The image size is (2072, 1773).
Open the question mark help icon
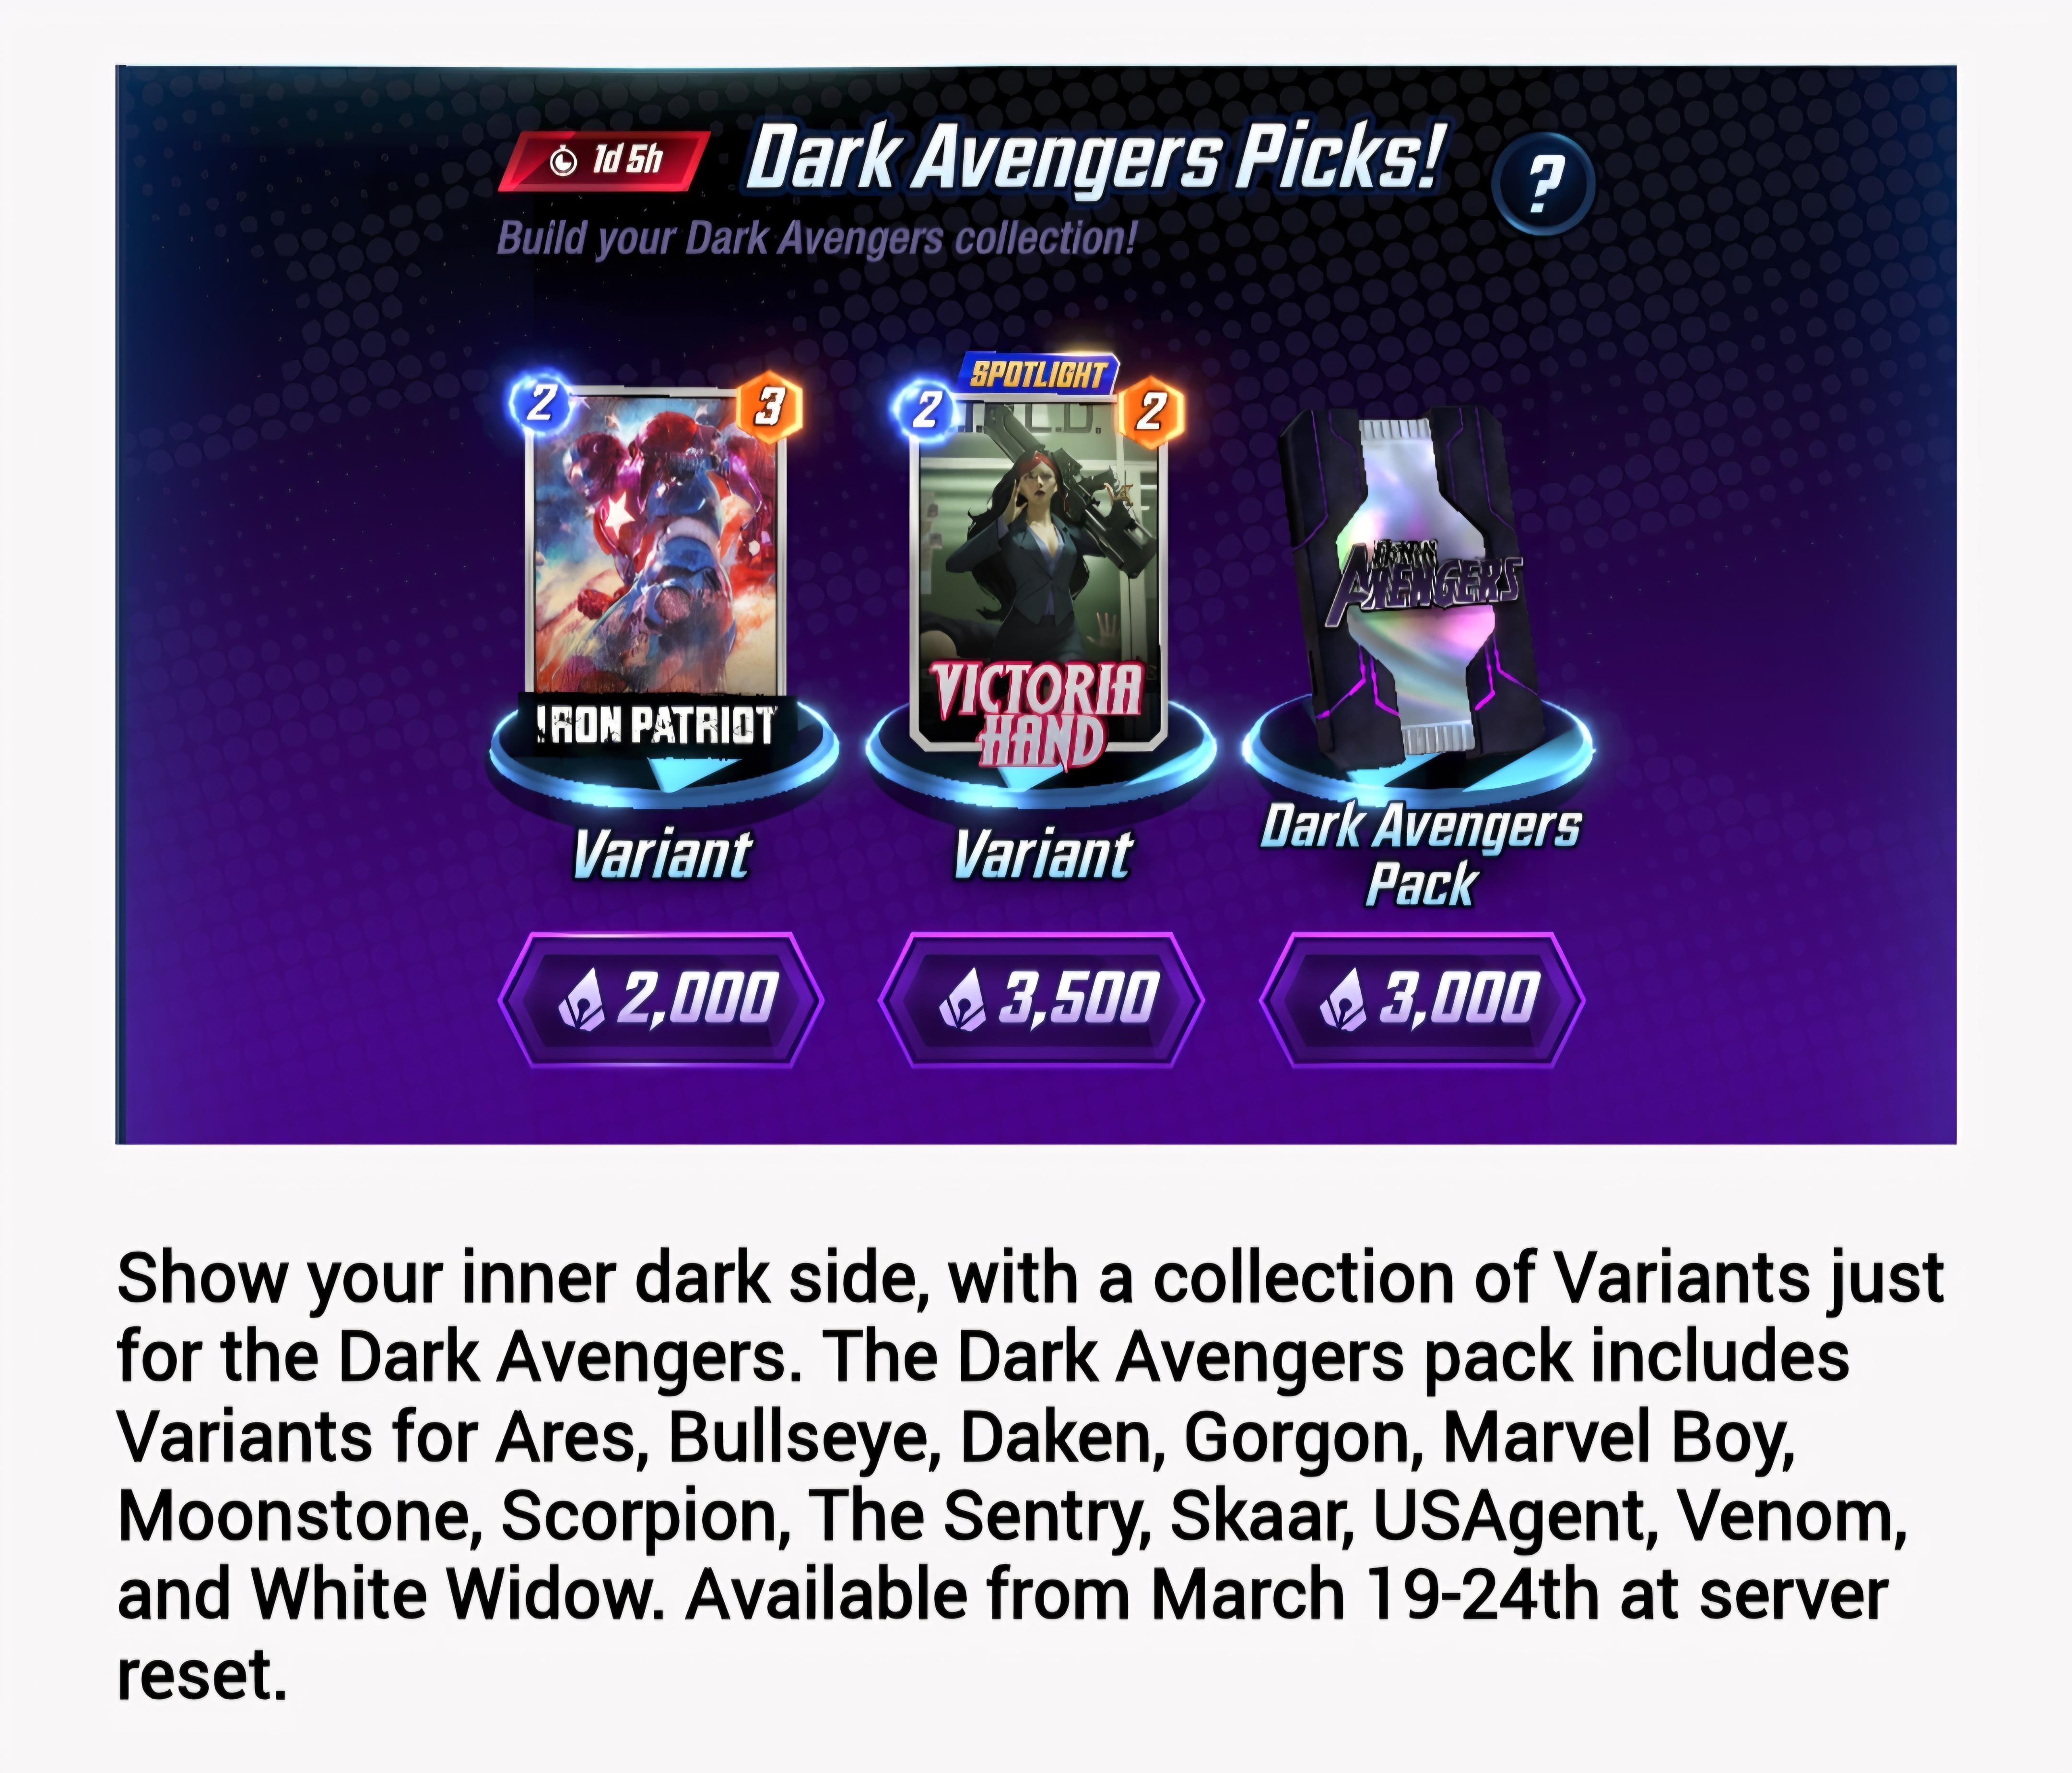pyautogui.click(x=1543, y=184)
